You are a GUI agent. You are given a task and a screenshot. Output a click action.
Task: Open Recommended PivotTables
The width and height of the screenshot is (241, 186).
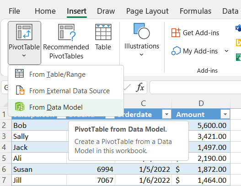(x=66, y=42)
